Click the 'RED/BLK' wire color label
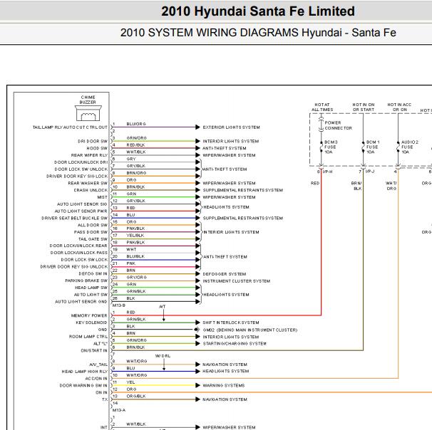 (135, 145)
